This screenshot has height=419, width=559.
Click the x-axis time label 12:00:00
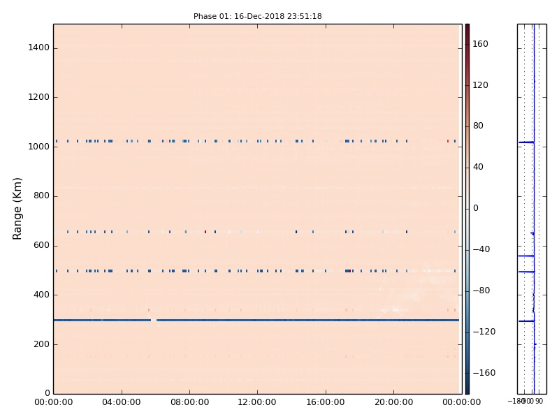257,402
